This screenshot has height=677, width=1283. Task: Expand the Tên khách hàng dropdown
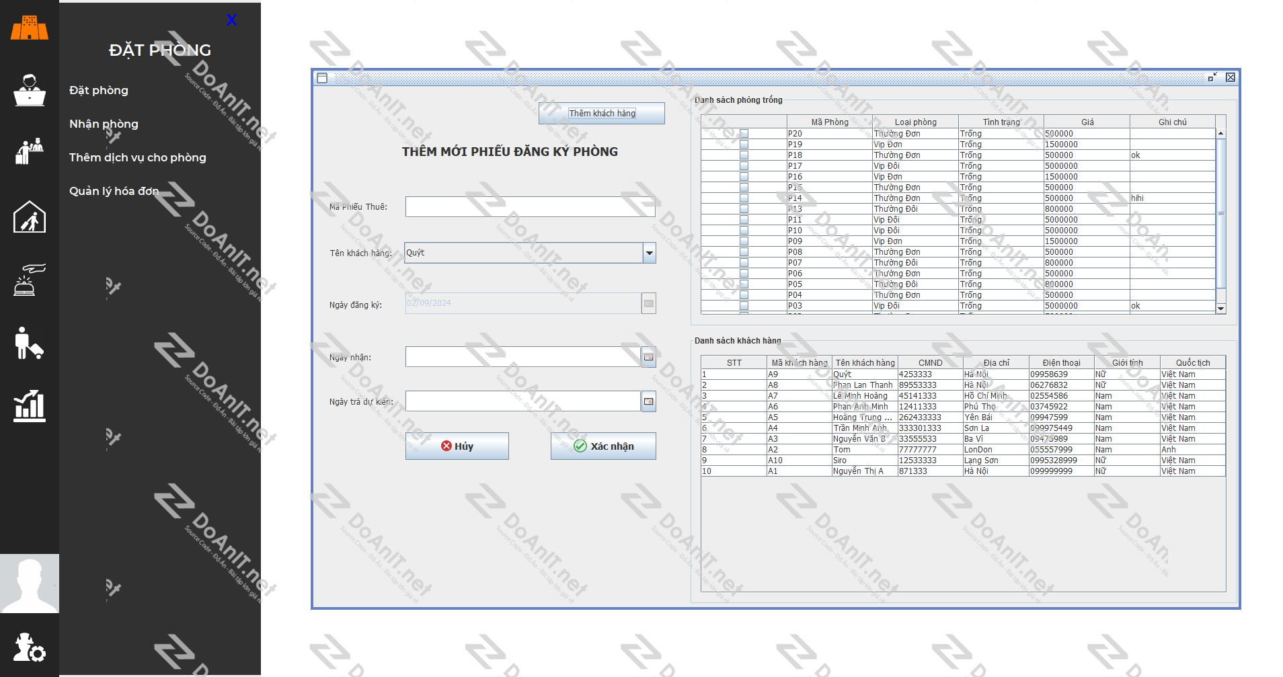coord(649,253)
